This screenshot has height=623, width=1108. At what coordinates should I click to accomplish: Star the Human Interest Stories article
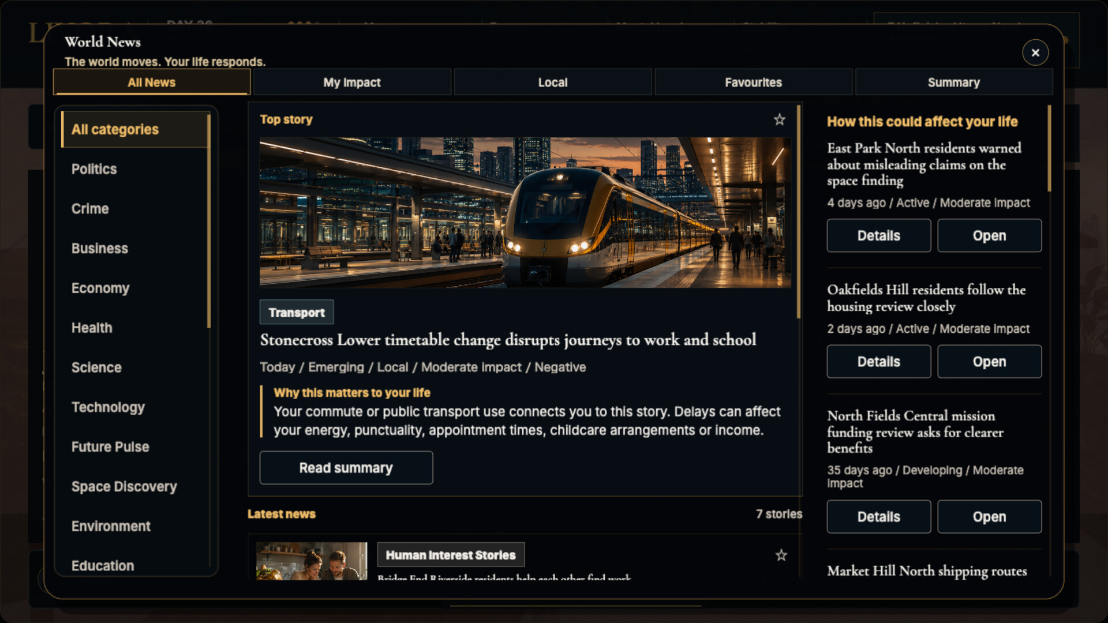coord(781,555)
